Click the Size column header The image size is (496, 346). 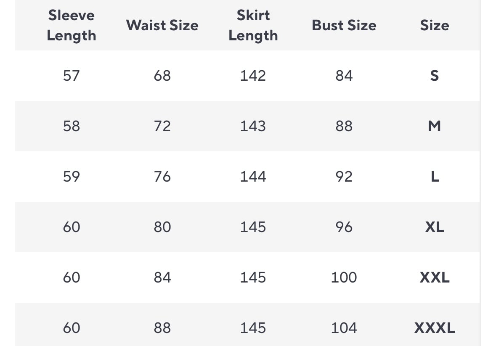pyautogui.click(x=434, y=25)
